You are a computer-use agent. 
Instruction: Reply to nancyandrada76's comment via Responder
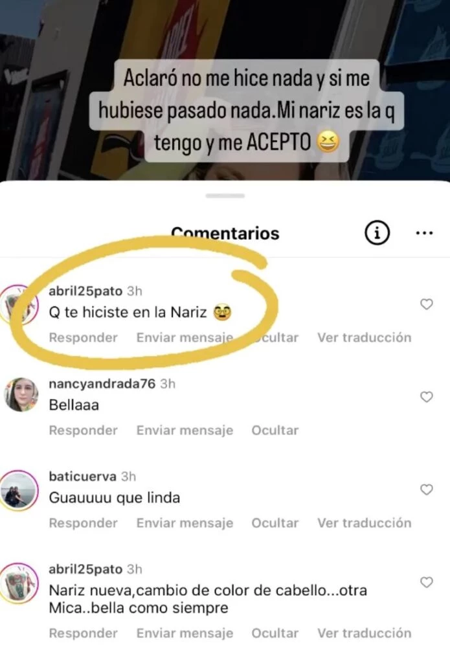[x=84, y=430]
